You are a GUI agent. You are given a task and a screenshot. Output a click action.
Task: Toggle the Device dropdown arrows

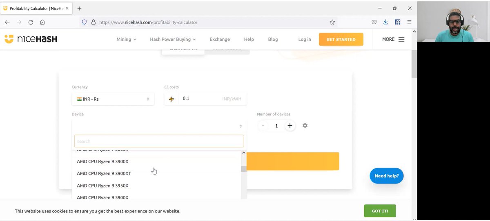(241, 126)
